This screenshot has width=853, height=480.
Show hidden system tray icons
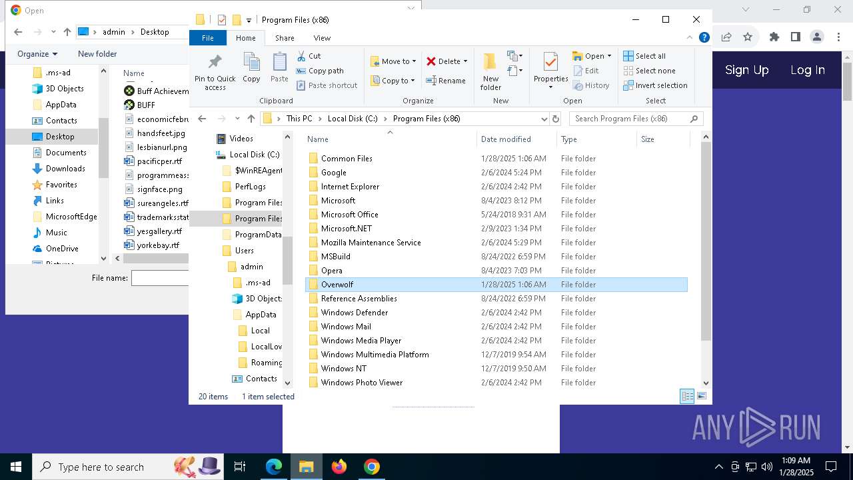pyautogui.click(x=718, y=467)
